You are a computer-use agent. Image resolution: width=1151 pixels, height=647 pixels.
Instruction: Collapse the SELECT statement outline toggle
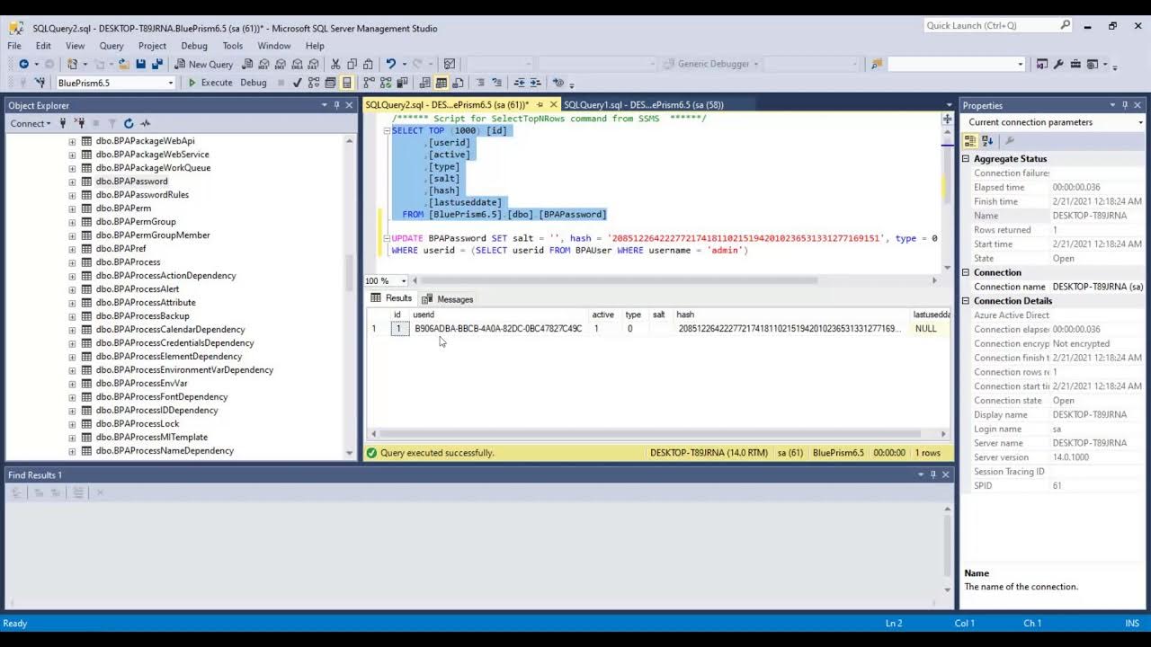click(387, 131)
